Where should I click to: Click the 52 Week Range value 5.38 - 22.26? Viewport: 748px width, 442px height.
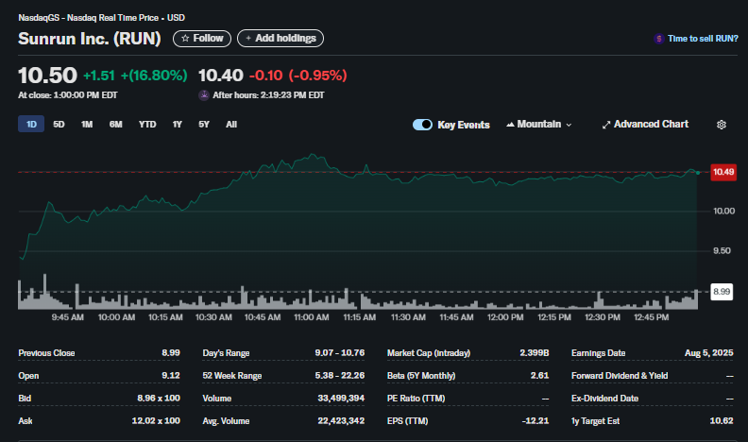(x=340, y=376)
